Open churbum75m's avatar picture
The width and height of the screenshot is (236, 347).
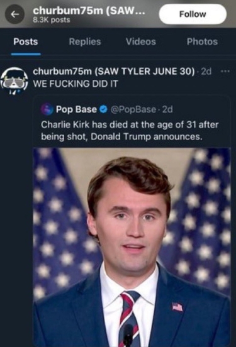[14, 80]
